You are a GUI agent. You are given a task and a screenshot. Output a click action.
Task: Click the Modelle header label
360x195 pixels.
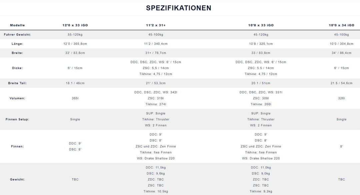point(17,25)
